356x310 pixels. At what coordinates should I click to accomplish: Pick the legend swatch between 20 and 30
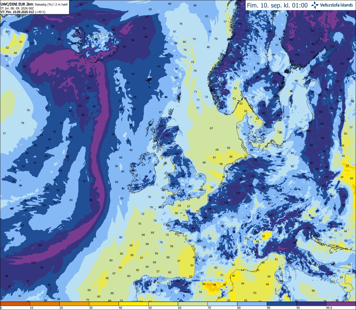click(74, 304)
